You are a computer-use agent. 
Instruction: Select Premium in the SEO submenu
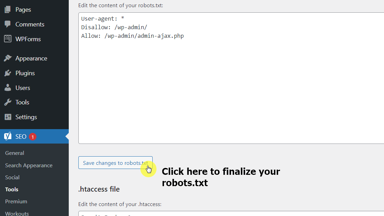coord(16,201)
